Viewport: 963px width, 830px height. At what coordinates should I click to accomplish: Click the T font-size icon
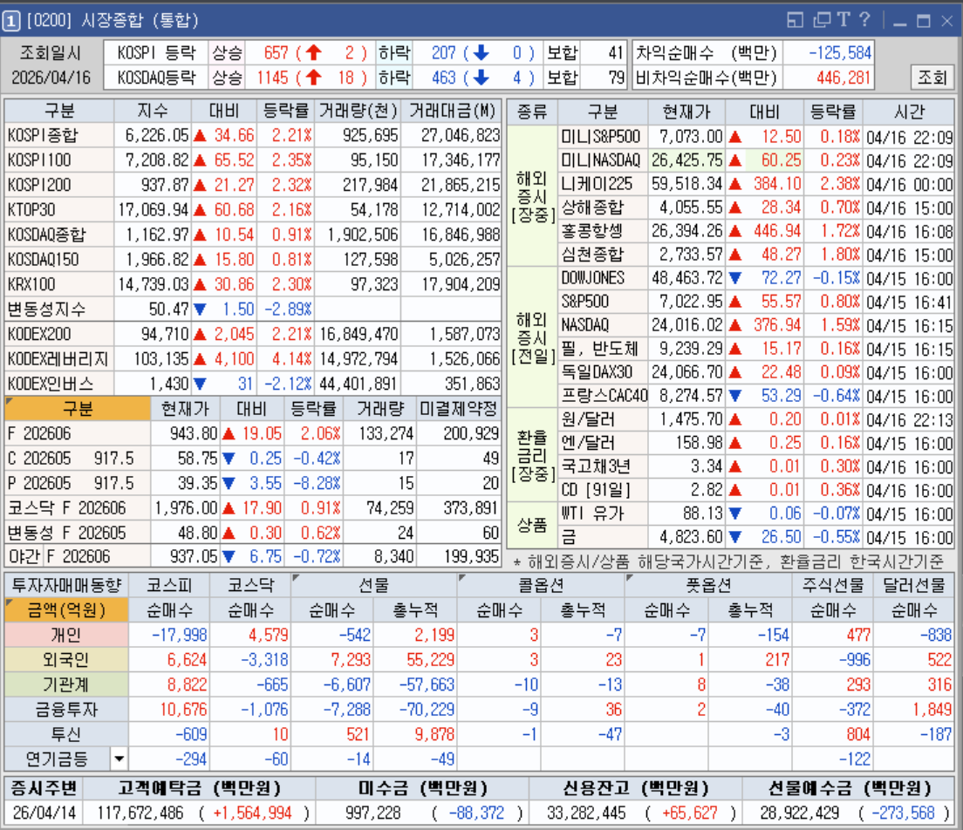[843, 20]
